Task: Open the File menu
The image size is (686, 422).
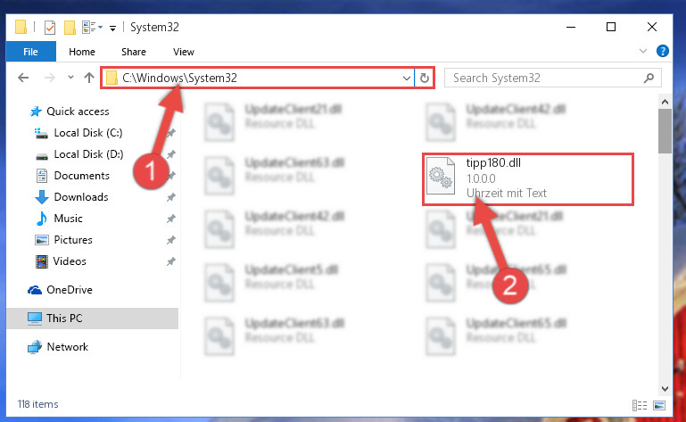Action: [x=30, y=52]
